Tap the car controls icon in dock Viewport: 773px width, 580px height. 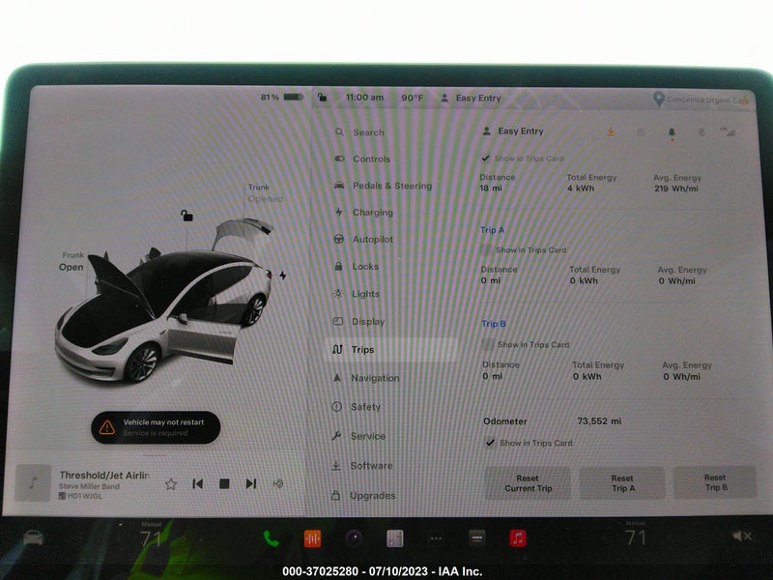click(33, 537)
